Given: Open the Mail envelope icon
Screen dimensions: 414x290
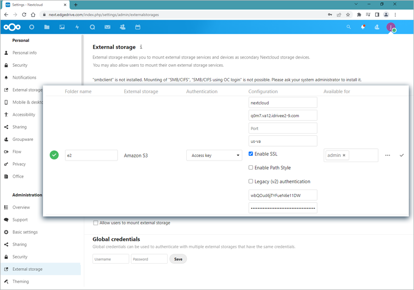Looking at the screenshot, I should pyautogui.click(x=107, y=27).
